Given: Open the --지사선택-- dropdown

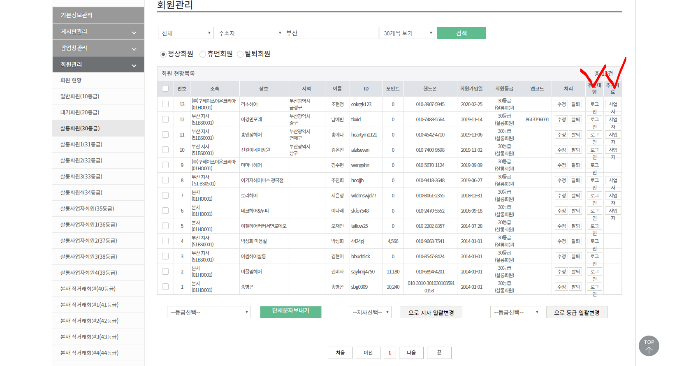Looking at the screenshot, I should point(370,312).
